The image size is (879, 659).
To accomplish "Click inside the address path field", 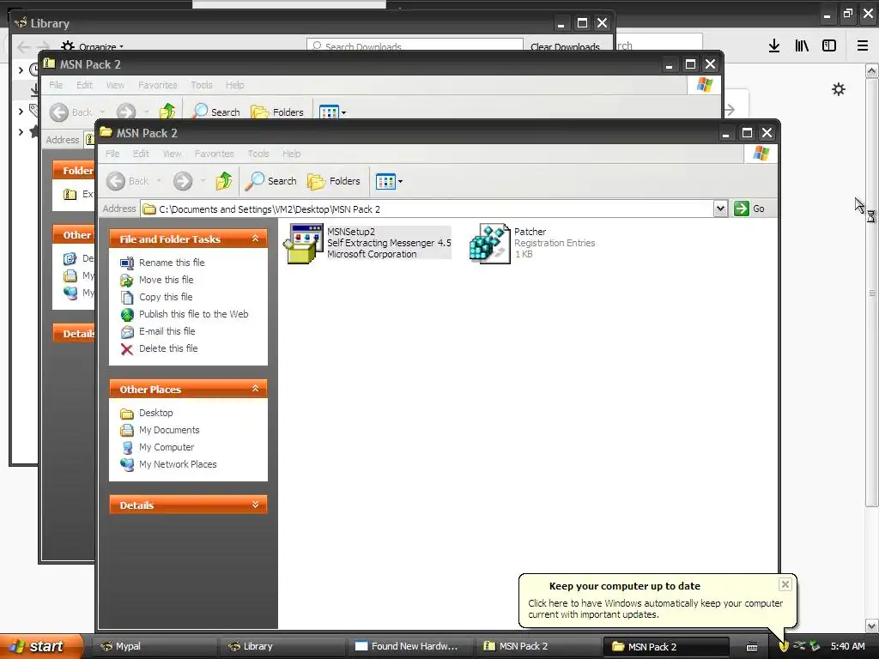I will (427, 209).
